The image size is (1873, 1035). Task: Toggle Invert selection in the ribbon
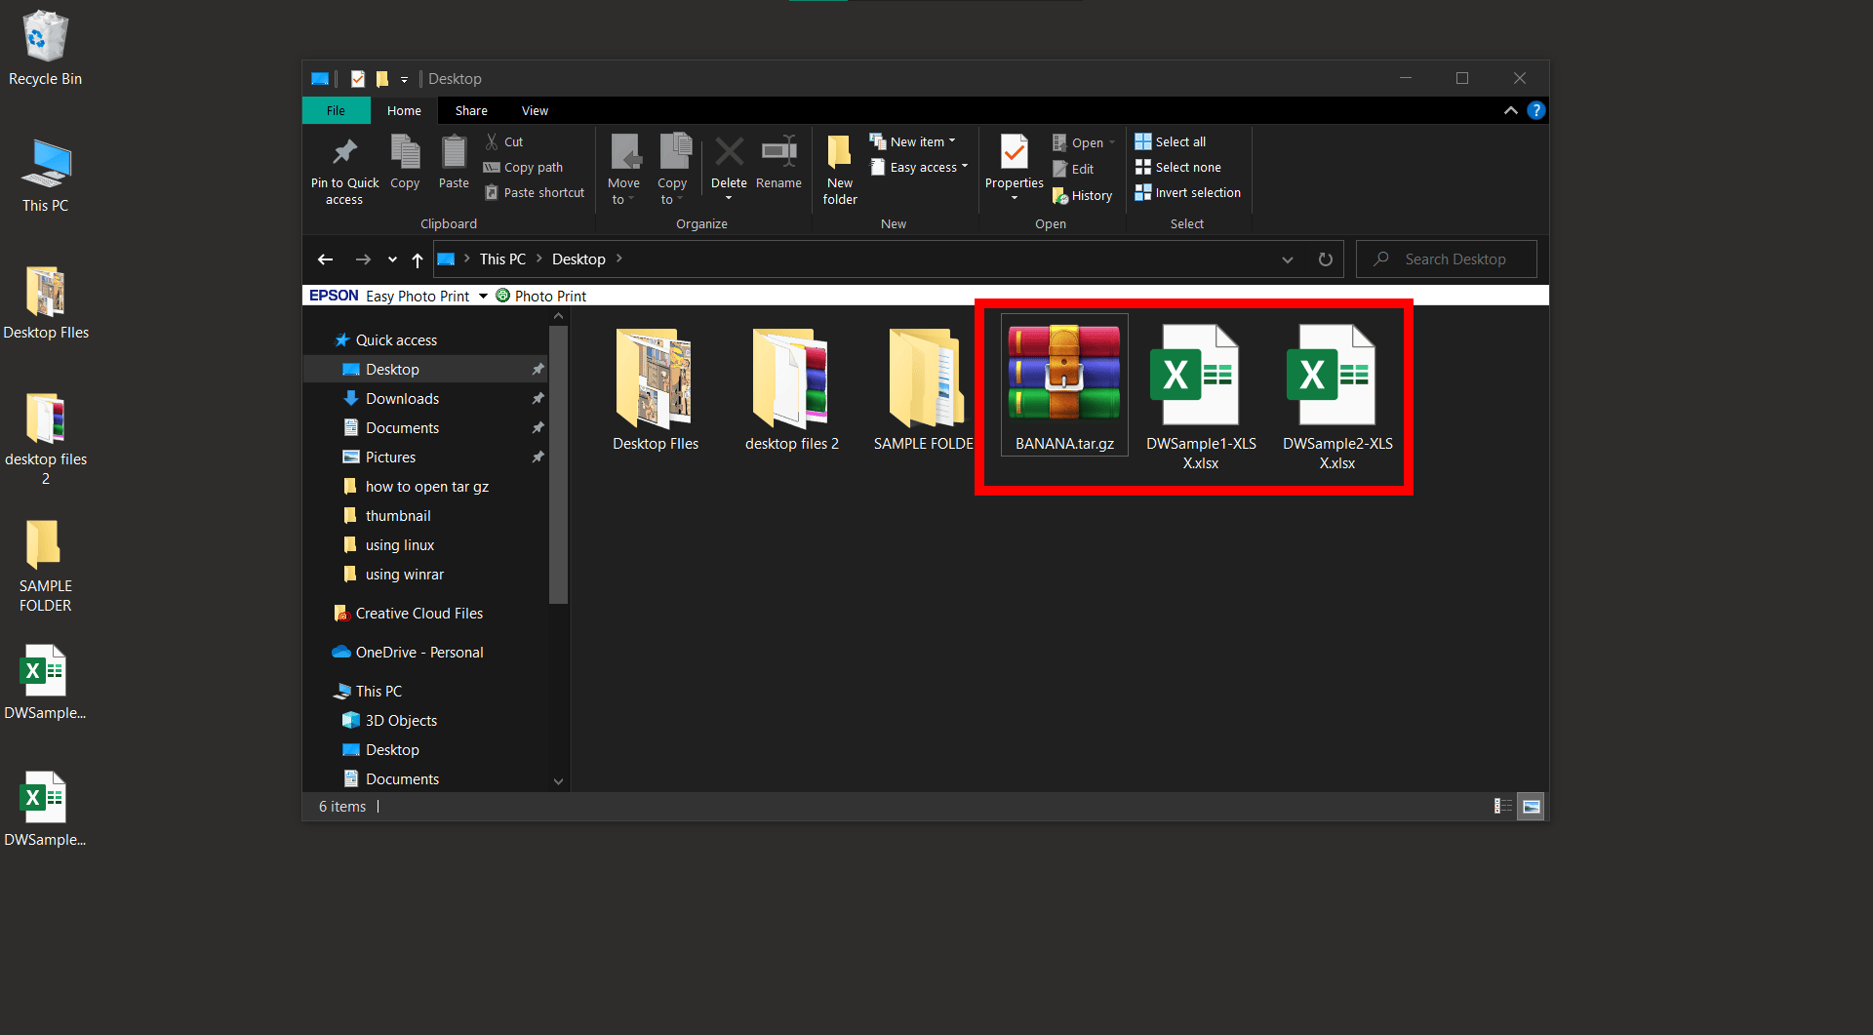click(x=1187, y=192)
